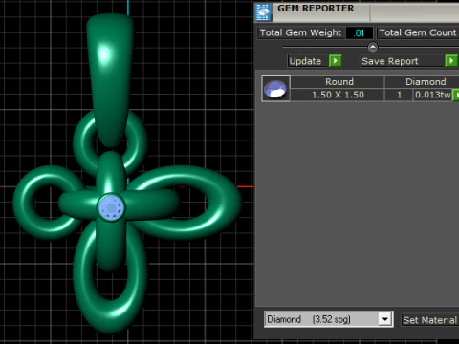Click the Set Material button
The width and height of the screenshot is (459, 344).
[x=429, y=320]
